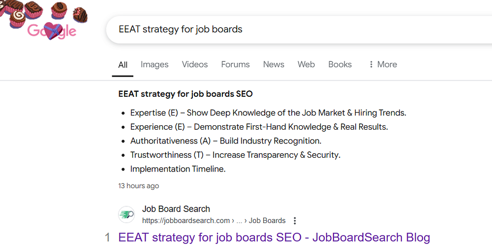Open the JobBoardSearch Blog result title link
The width and height of the screenshot is (492, 252).
coord(274,238)
